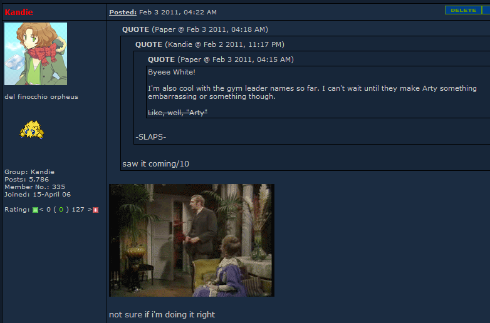This screenshot has height=323, width=490.
Task: Click the green rating value zero
Action: (61, 210)
